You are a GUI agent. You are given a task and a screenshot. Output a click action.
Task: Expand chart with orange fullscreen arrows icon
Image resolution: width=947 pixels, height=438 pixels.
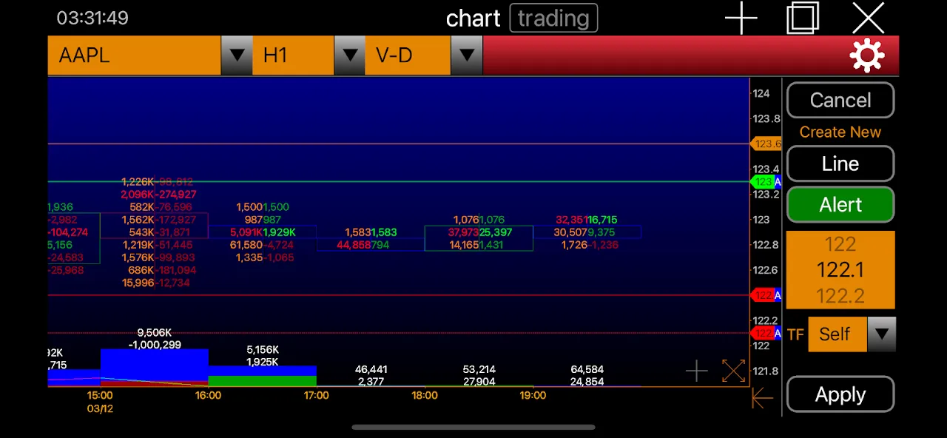733,371
